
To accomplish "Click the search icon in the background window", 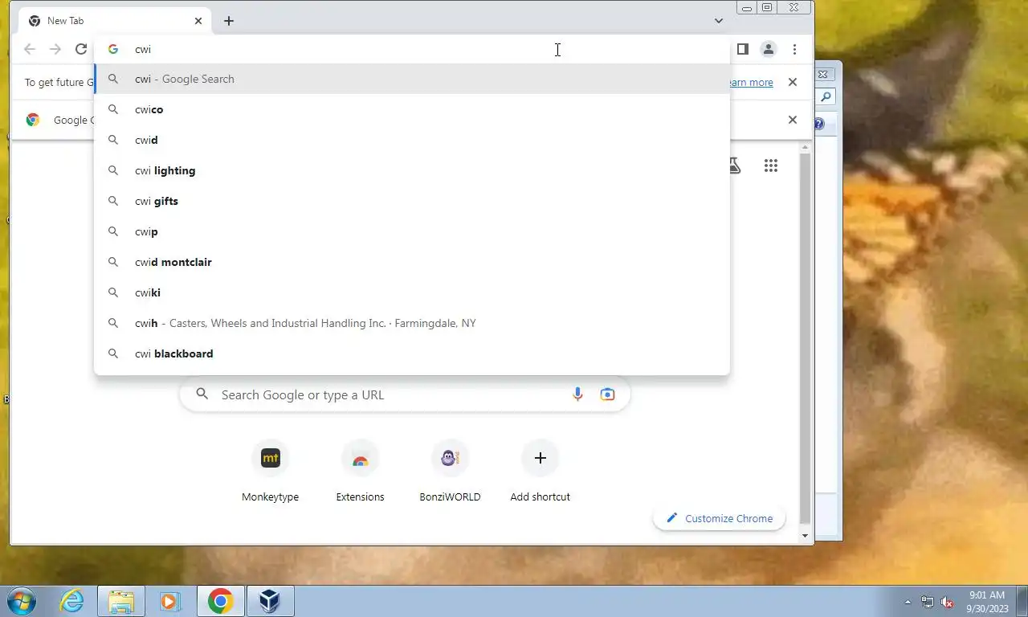I will [826, 97].
